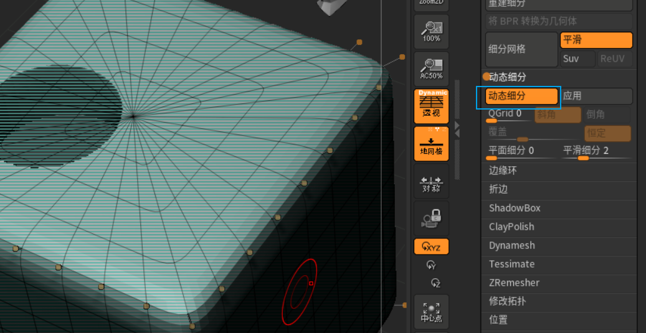Viewport: 646px width, 333px height.
Task: Select the Y axis rotation icon
Action: [431, 265]
